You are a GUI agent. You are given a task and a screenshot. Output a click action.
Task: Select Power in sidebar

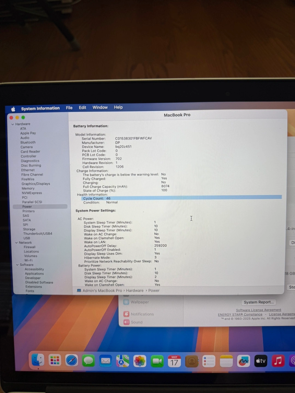point(40,207)
